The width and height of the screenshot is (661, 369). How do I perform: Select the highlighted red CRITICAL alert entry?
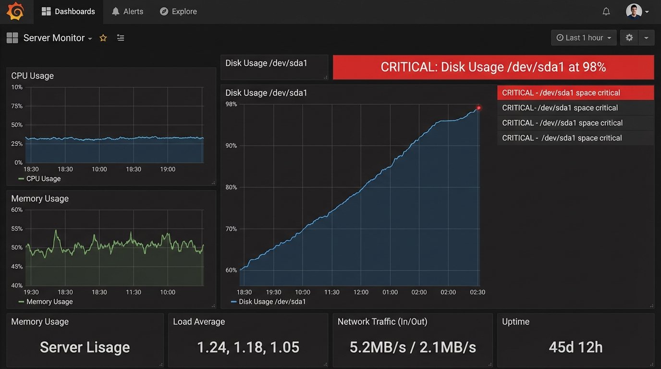coord(575,93)
